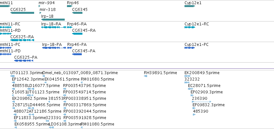Click the mthl11-RC transcript label
274x129 pixels.
click(x=10, y=24)
